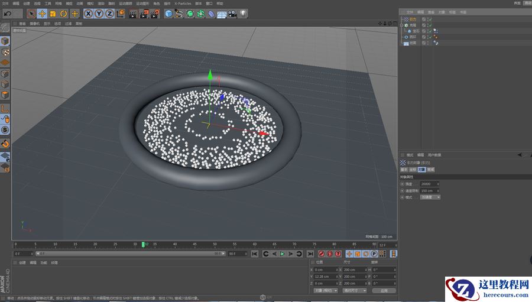Viewport: 532px width, 302px height.
Task: Switch to Texture mode checkered icon
Action: pos(5,52)
